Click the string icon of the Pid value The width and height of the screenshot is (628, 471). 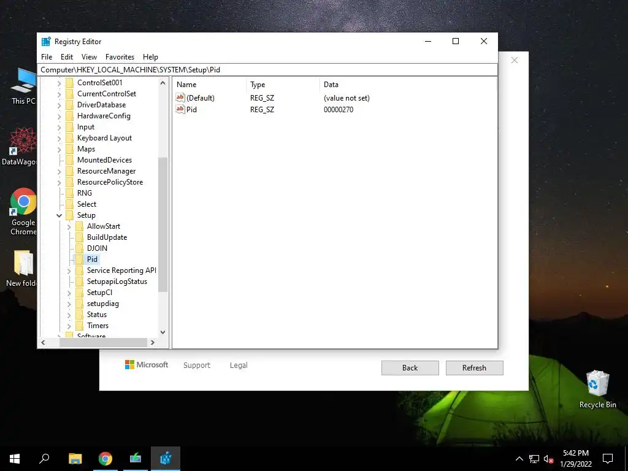[x=180, y=109]
